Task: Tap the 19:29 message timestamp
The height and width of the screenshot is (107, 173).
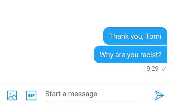Action: [151, 69]
